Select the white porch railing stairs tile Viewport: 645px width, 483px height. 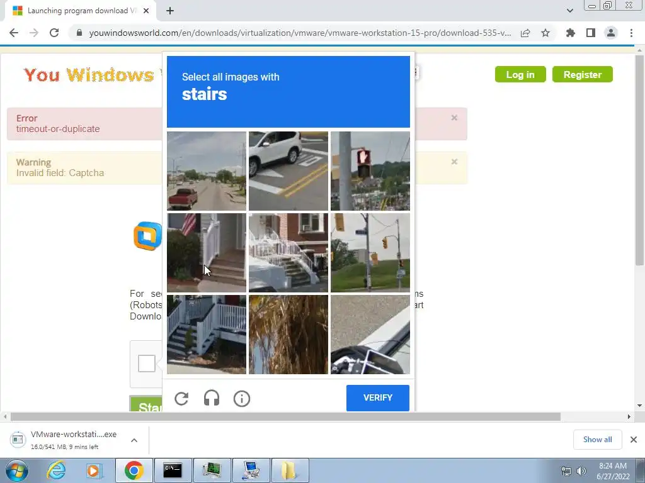[207, 335]
